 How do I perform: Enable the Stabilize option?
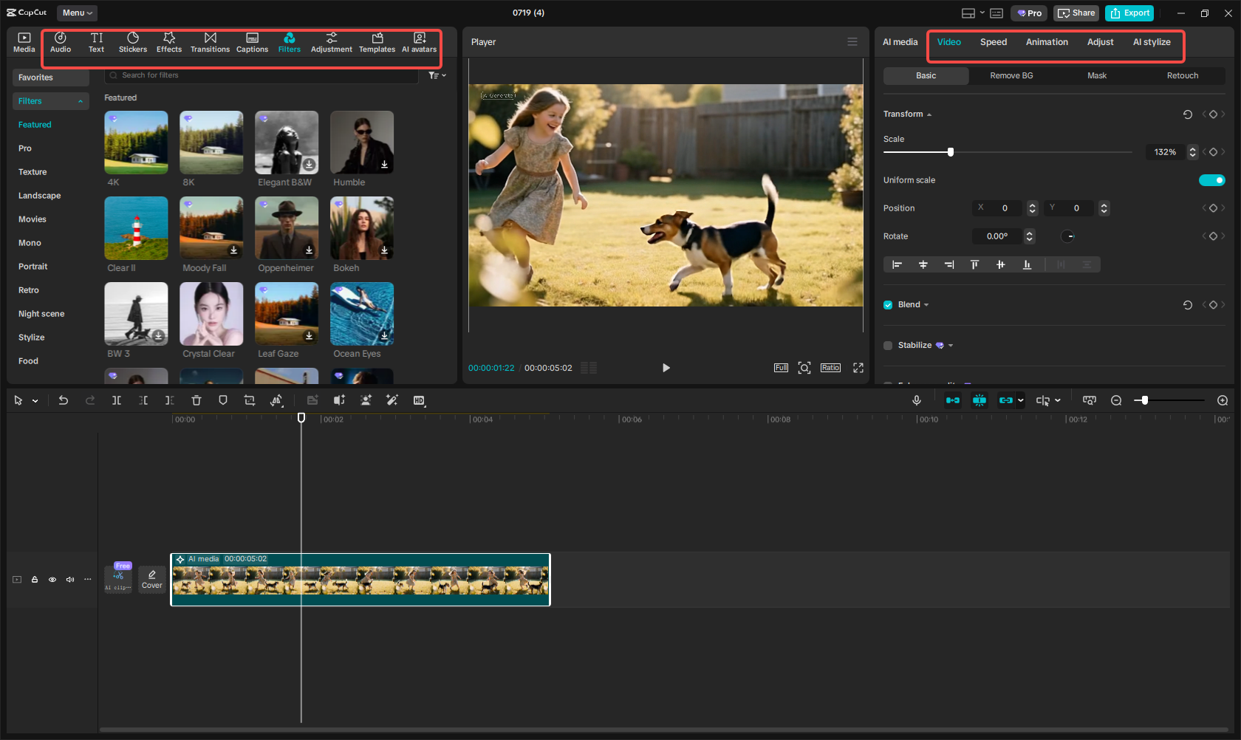click(x=887, y=345)
